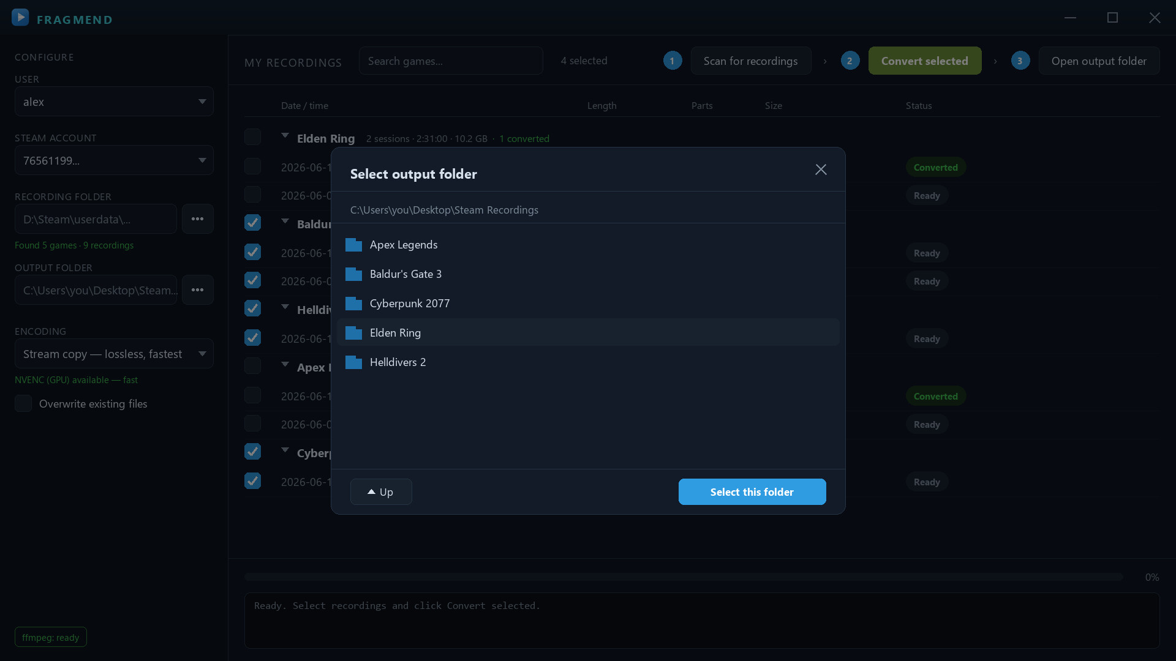Click the log message 'Ready. Select recordings…'
Screen dimensions: 1176x661
point(397,606)
